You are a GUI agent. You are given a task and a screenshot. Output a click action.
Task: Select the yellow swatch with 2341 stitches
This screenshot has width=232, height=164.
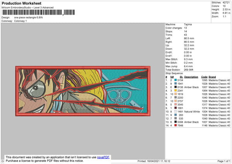[x=176, y=91]
